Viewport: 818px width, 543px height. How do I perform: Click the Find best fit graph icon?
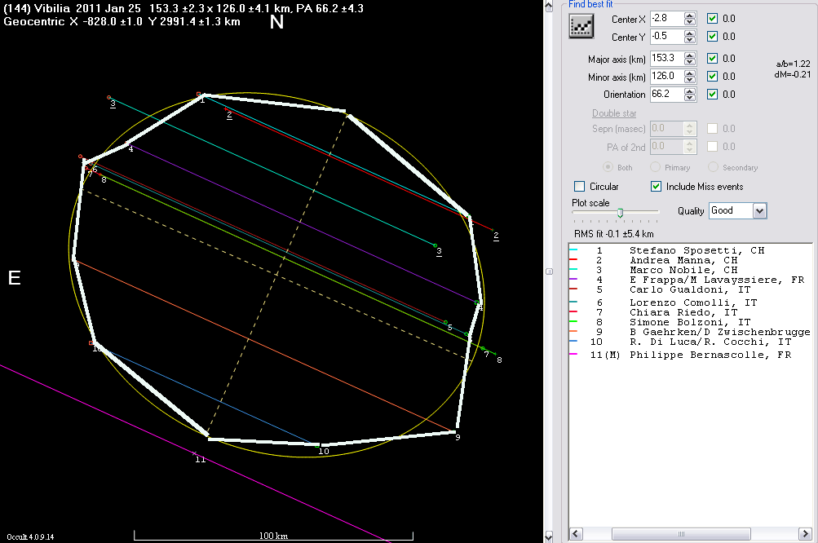coord(581,27)
